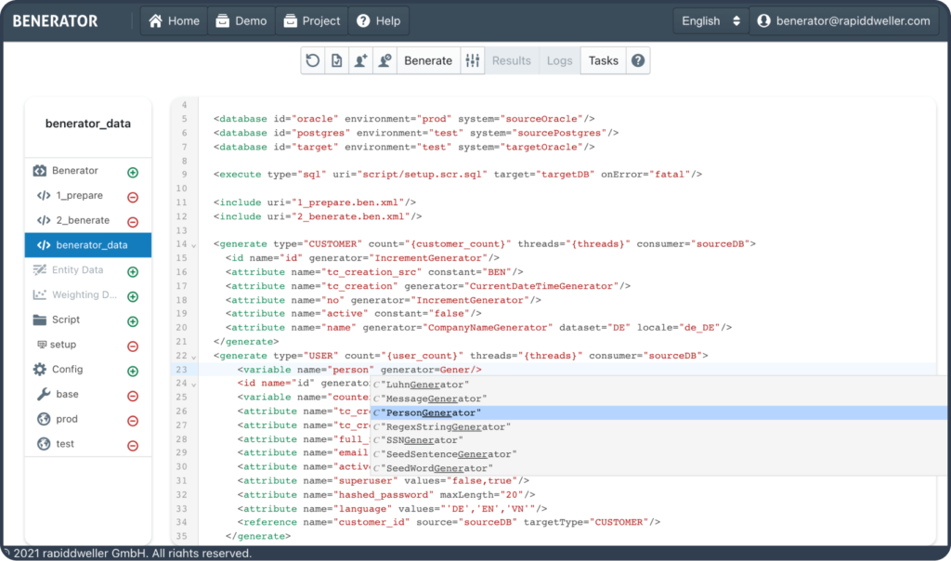Open the sliders settings icon

tap(473, 60)
